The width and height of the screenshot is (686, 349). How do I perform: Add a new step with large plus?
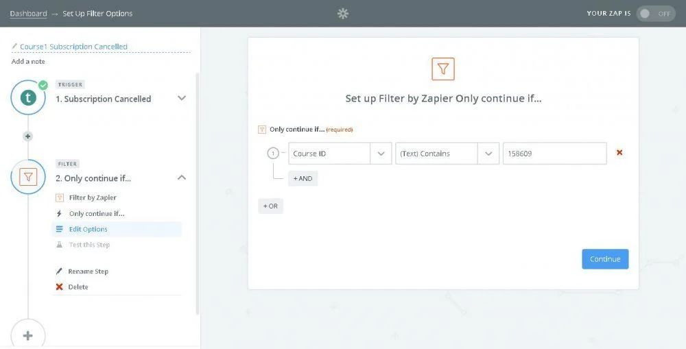tap(28, 335)
